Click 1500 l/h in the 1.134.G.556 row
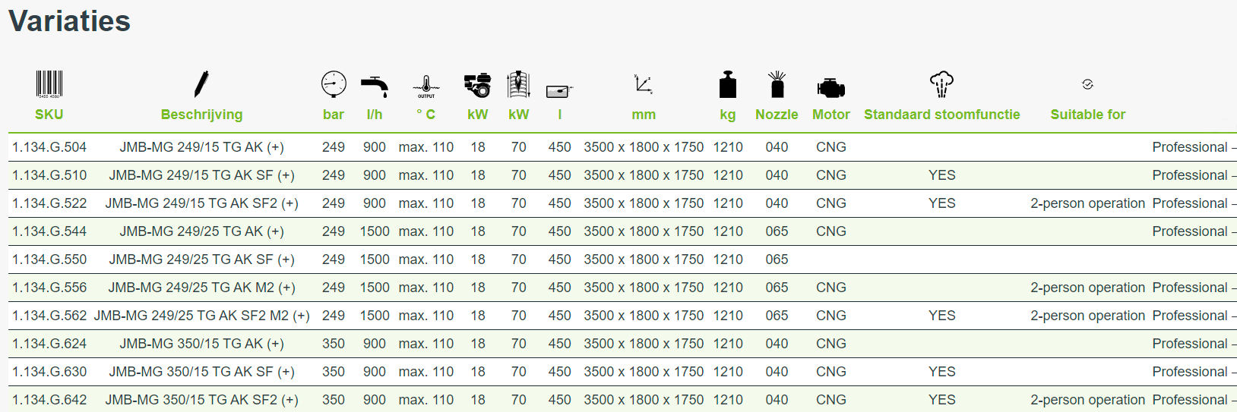 (375, 288)
